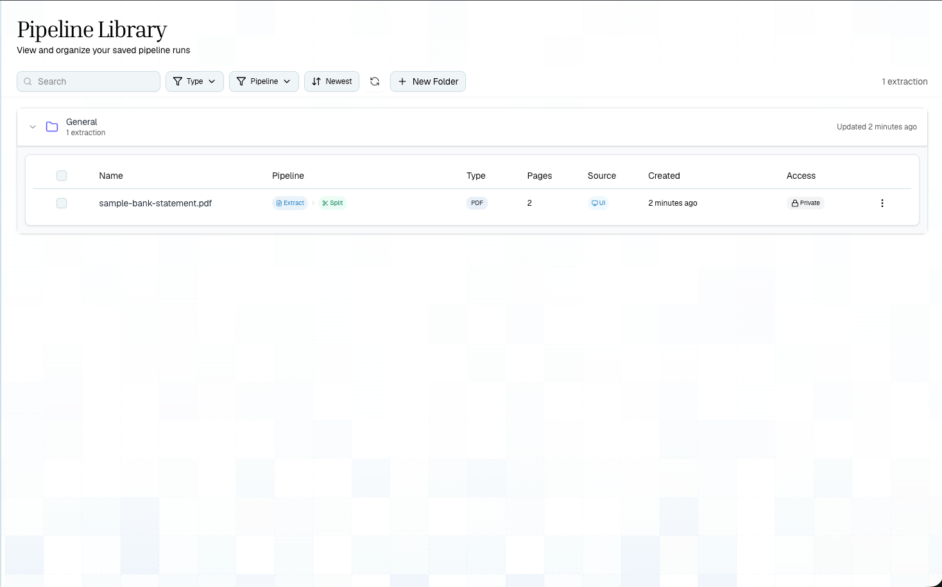942x587 pixels.
Task: Click the Created column header
Action: point(664,176)
